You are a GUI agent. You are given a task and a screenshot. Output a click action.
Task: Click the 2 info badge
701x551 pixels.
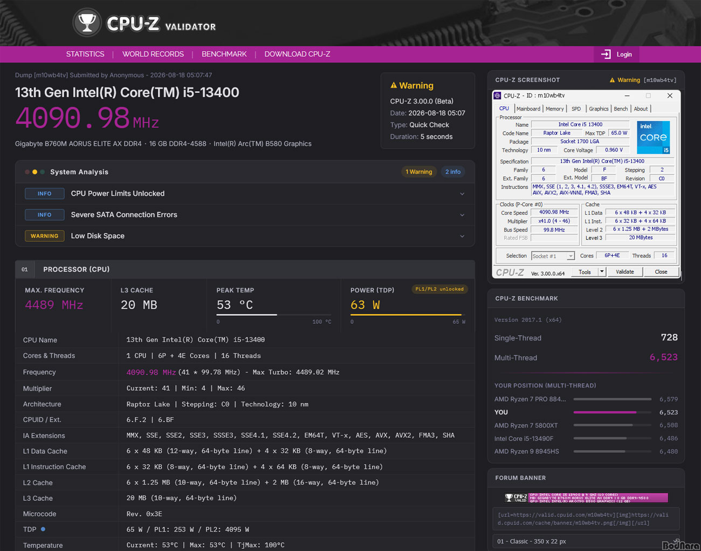coord(453,172)
